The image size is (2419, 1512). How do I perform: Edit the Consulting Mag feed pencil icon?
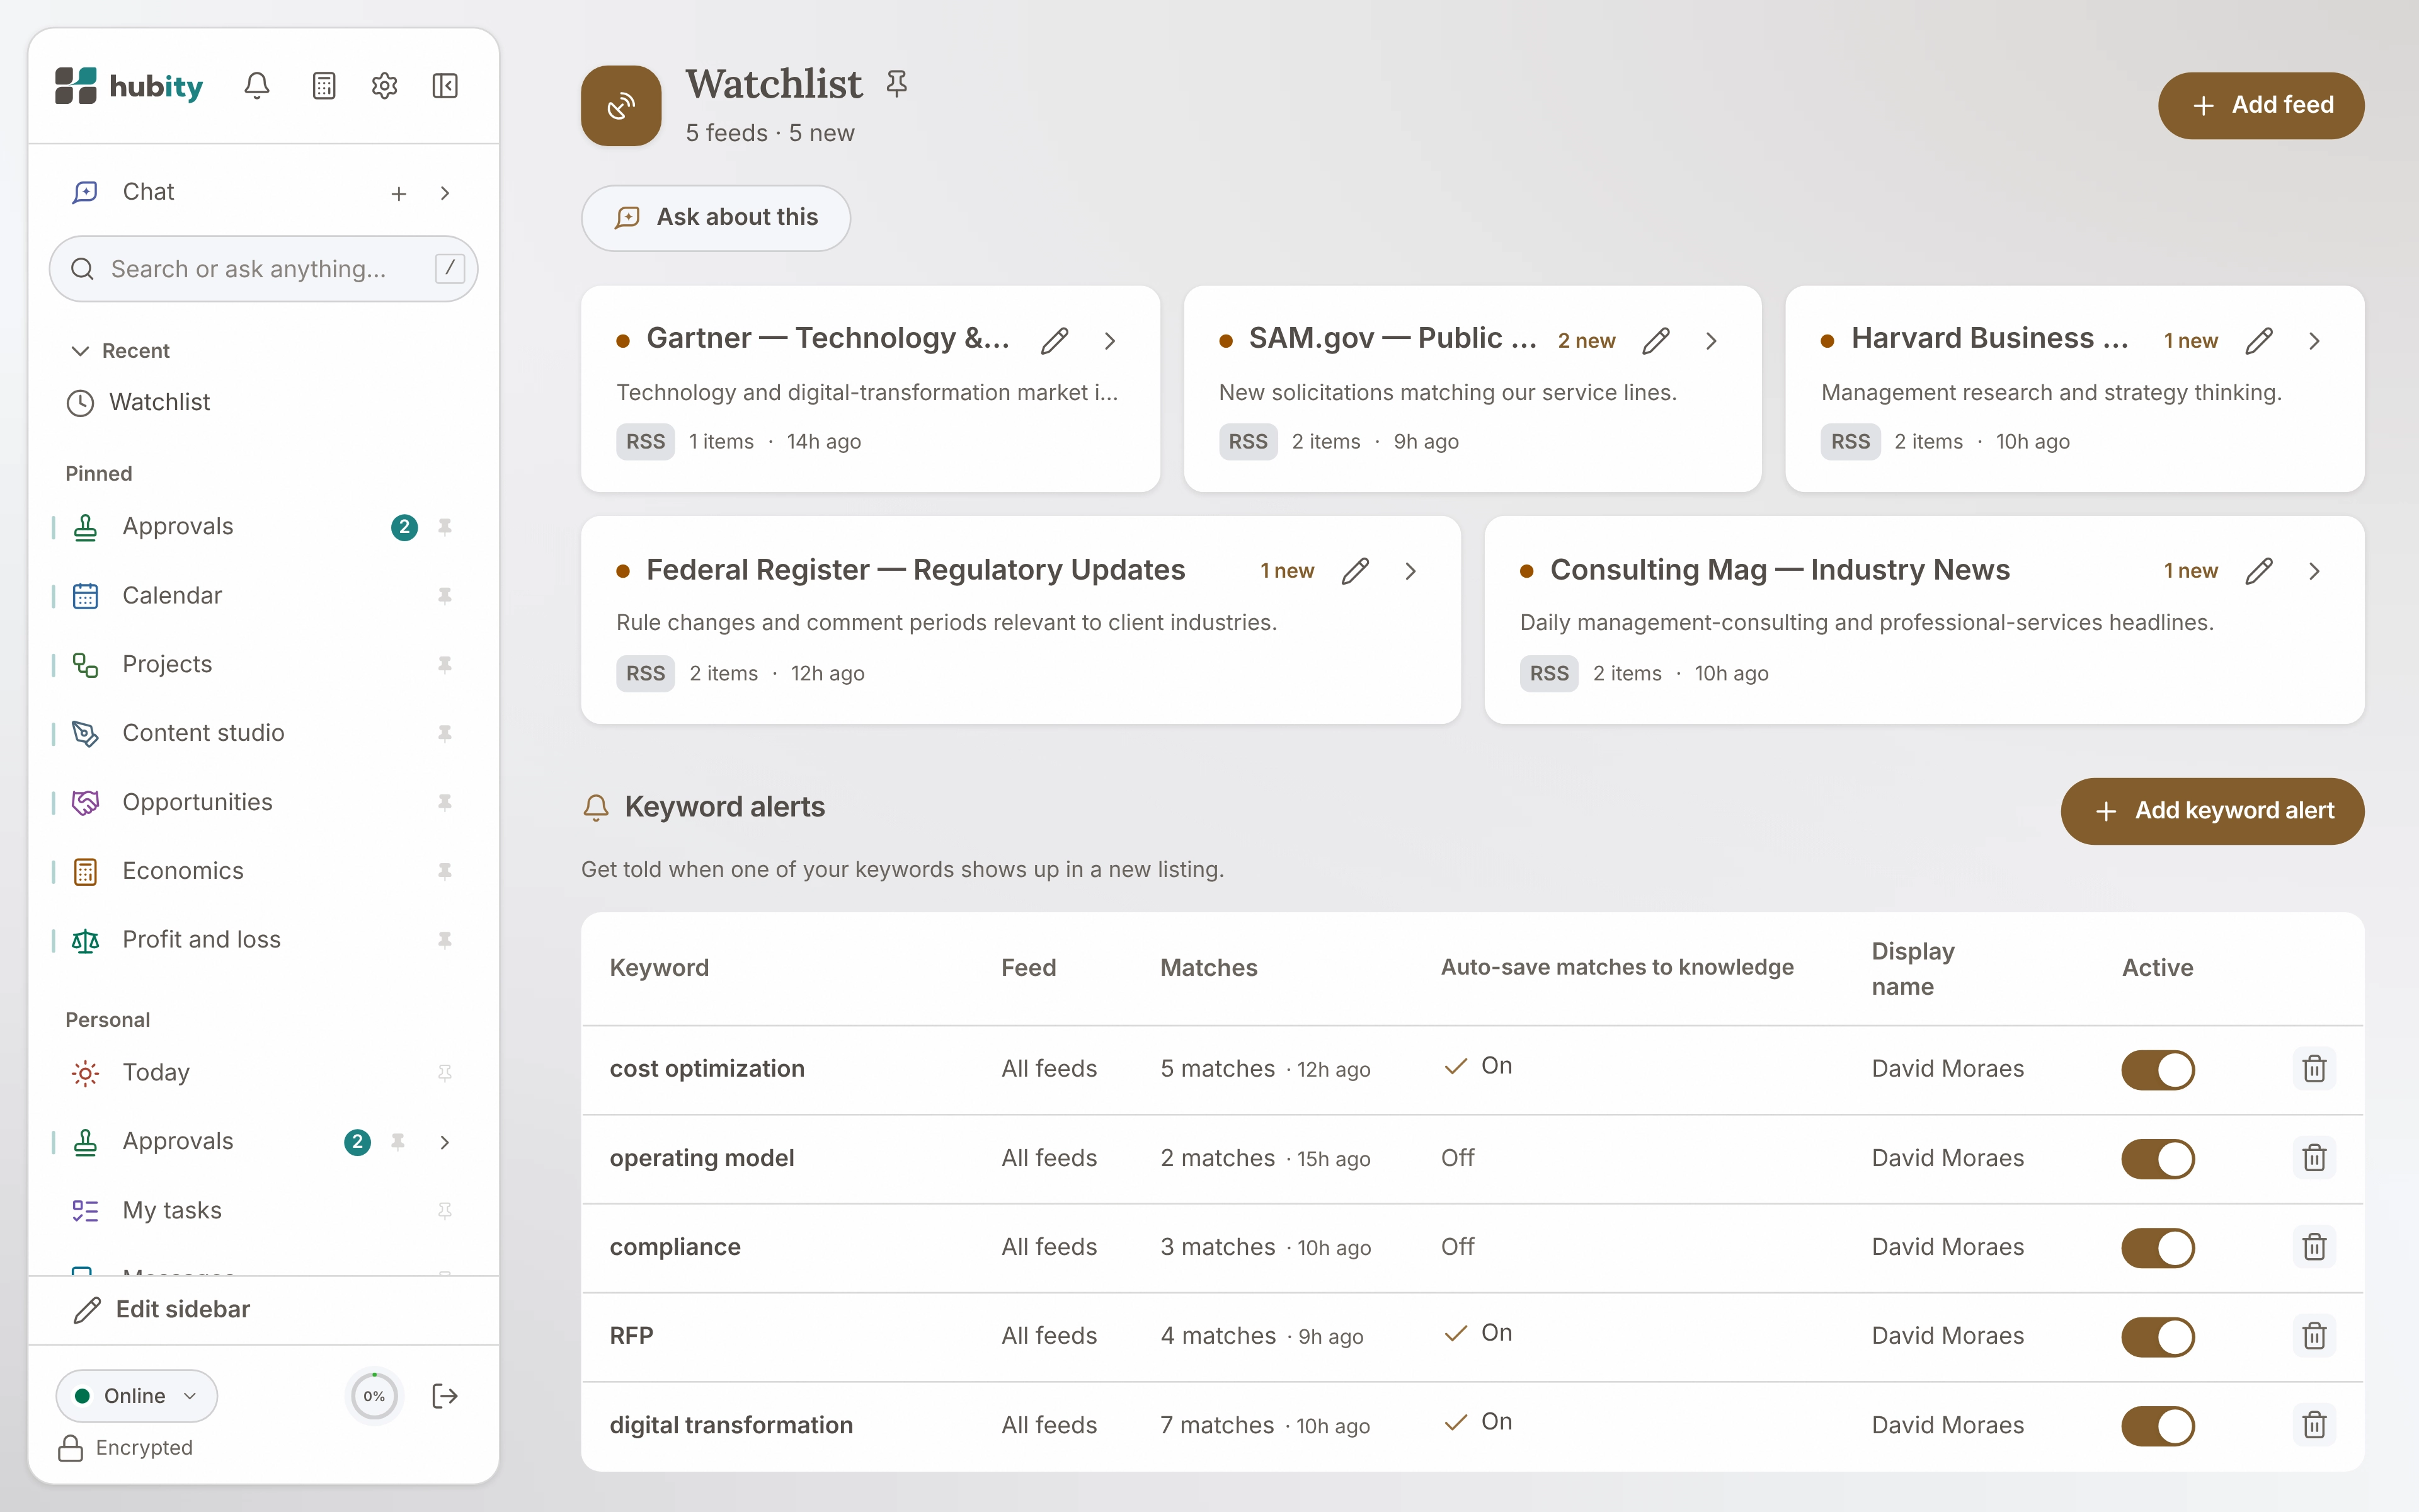[x=2259, y=571]
